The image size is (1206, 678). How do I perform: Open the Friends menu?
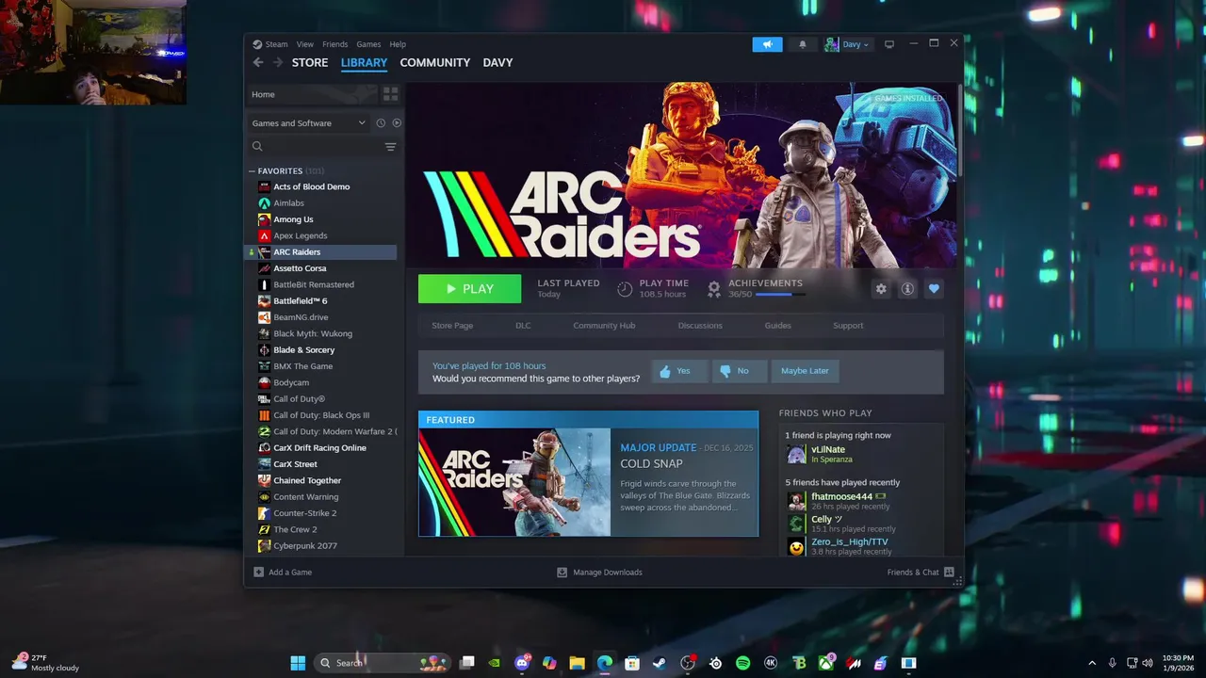point(334,44)
